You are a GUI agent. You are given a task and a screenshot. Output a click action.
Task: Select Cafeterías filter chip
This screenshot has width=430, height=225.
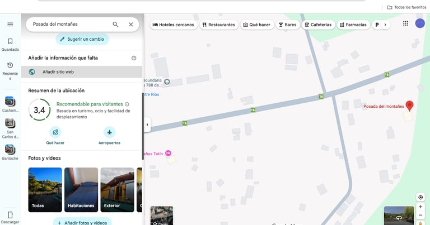click(319, 25)
